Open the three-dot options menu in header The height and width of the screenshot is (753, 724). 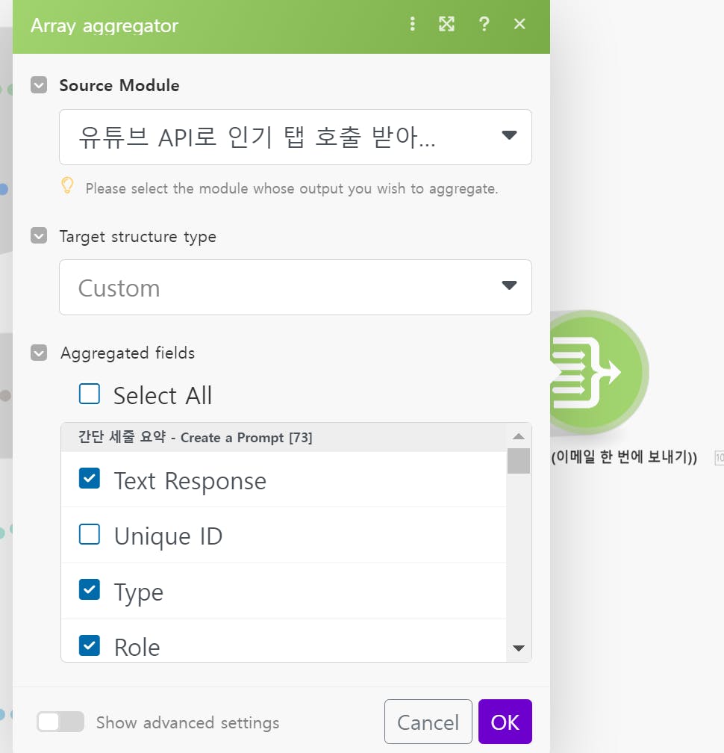412,24
